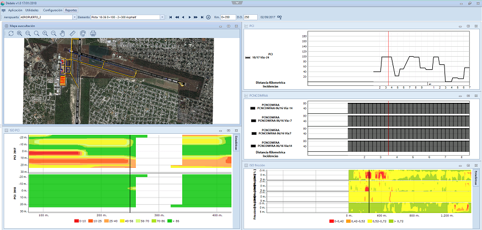Click the circled A auto button
The image size is (482, 230).
(208, 17)
